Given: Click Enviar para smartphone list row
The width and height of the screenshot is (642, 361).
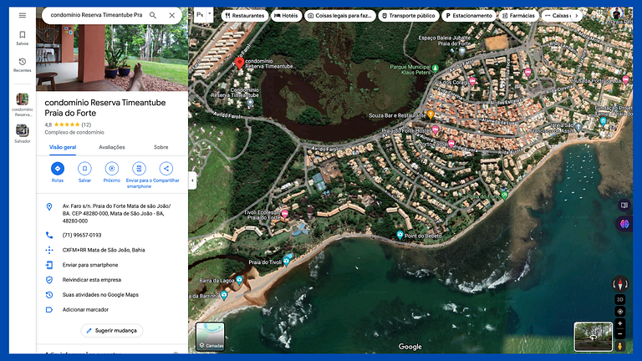Looking at the screenshot, I should (112, 265).
